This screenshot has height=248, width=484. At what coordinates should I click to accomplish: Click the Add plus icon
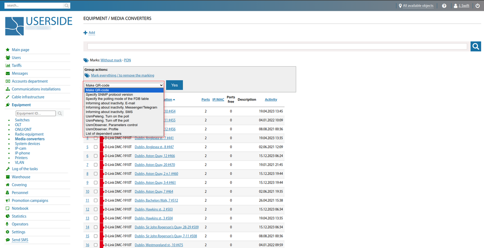[85, 33]
